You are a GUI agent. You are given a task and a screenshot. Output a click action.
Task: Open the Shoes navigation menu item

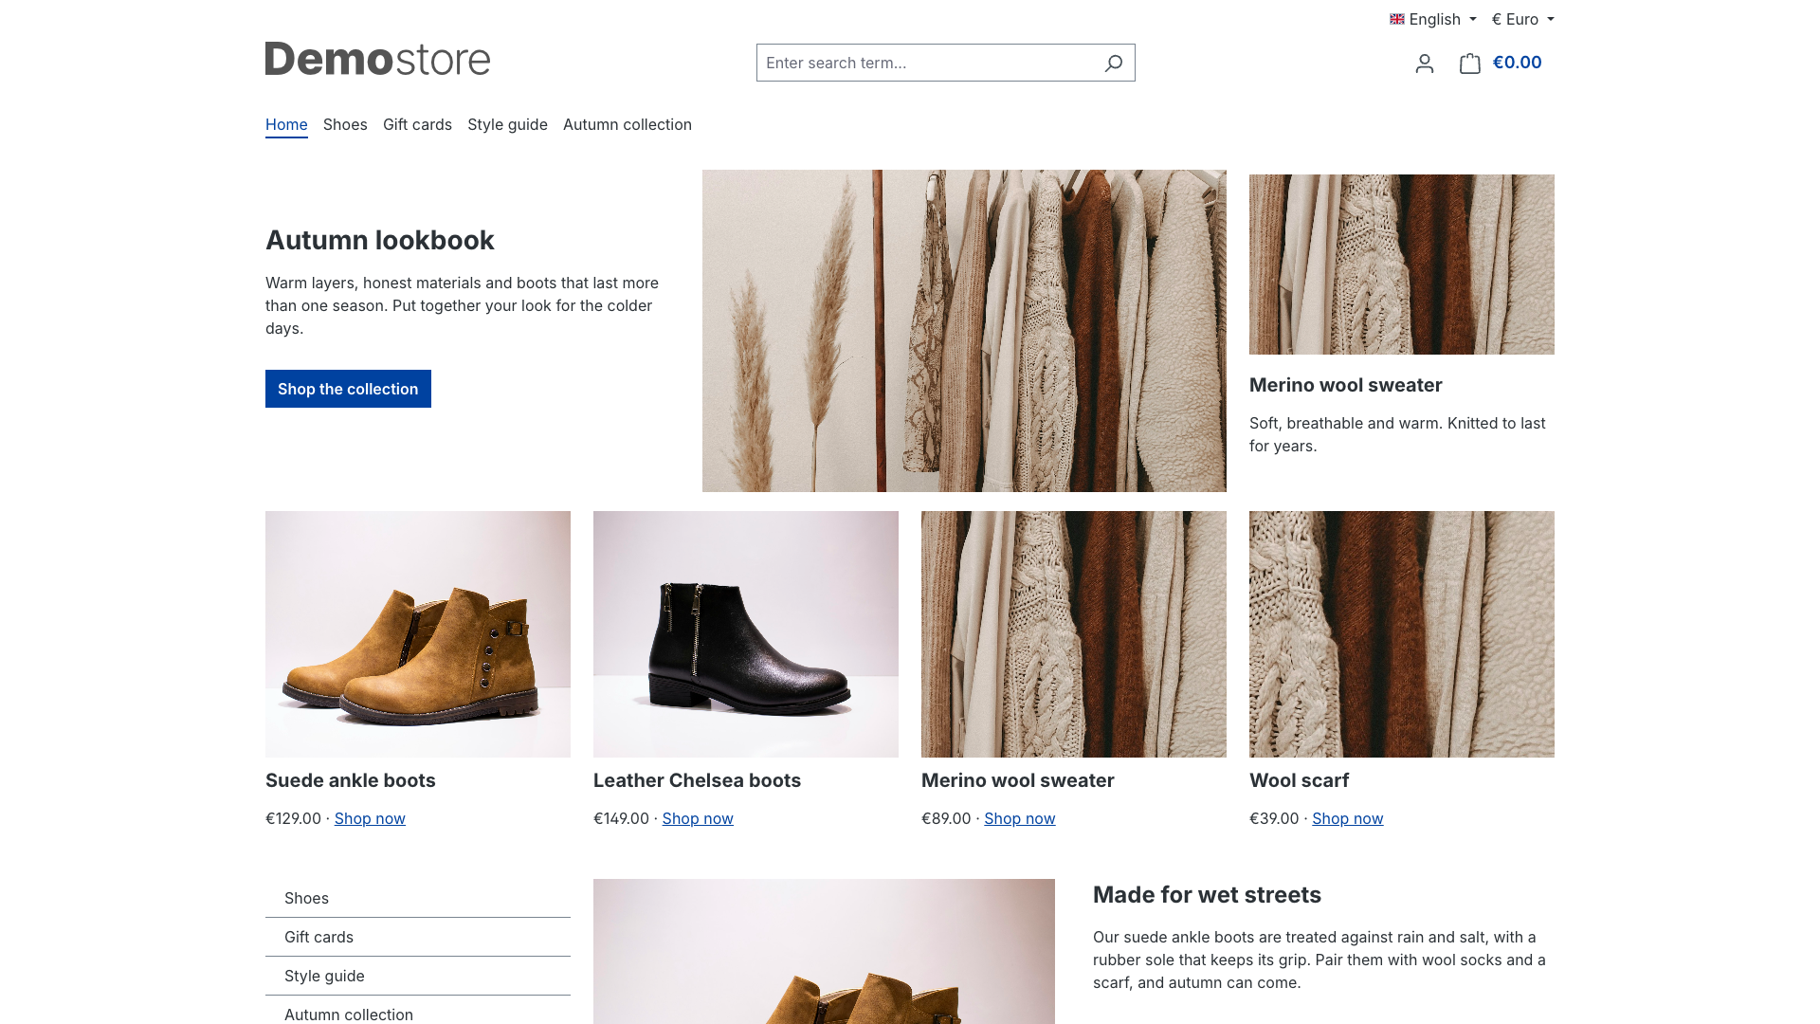click(345, 124)
